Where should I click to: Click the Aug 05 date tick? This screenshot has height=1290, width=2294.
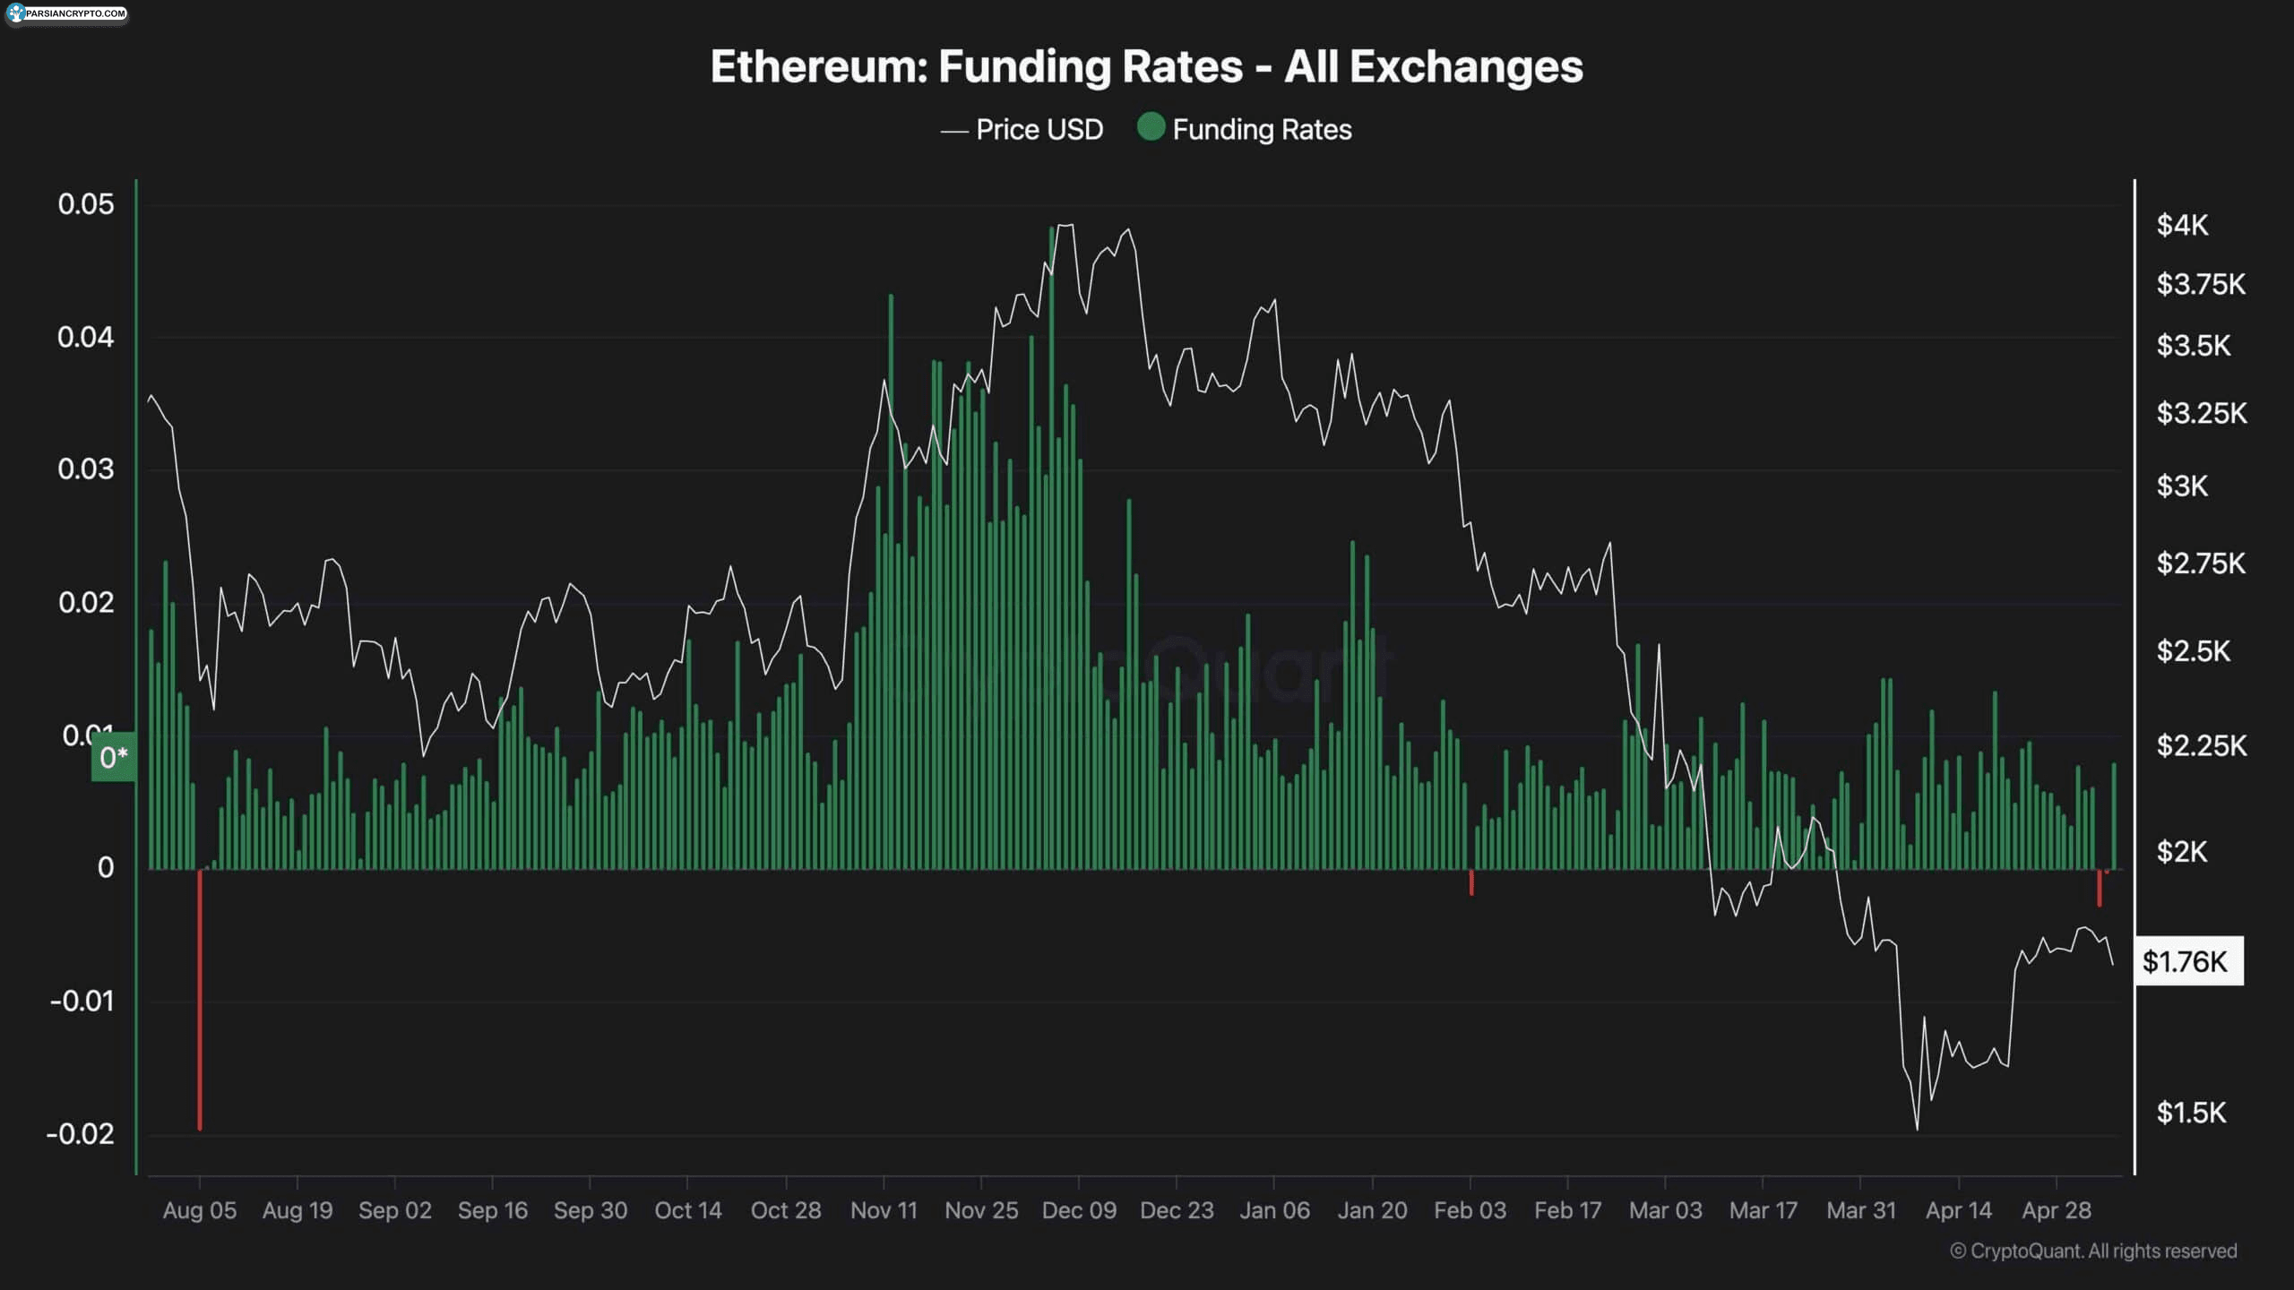pyautogui.click(x=200, y=1210)
